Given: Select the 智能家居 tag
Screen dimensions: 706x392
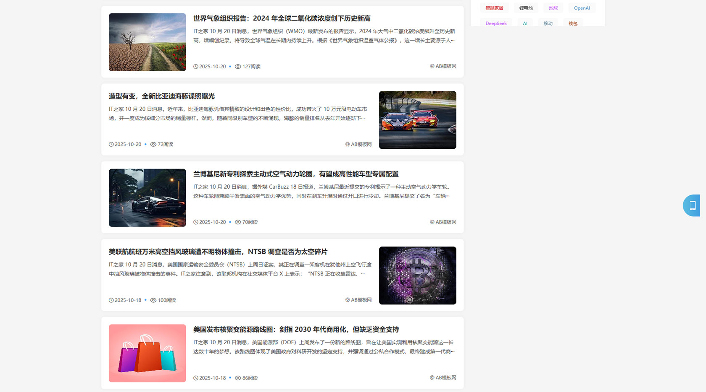Looking at the screenshot, I should [x=494, y=8].
